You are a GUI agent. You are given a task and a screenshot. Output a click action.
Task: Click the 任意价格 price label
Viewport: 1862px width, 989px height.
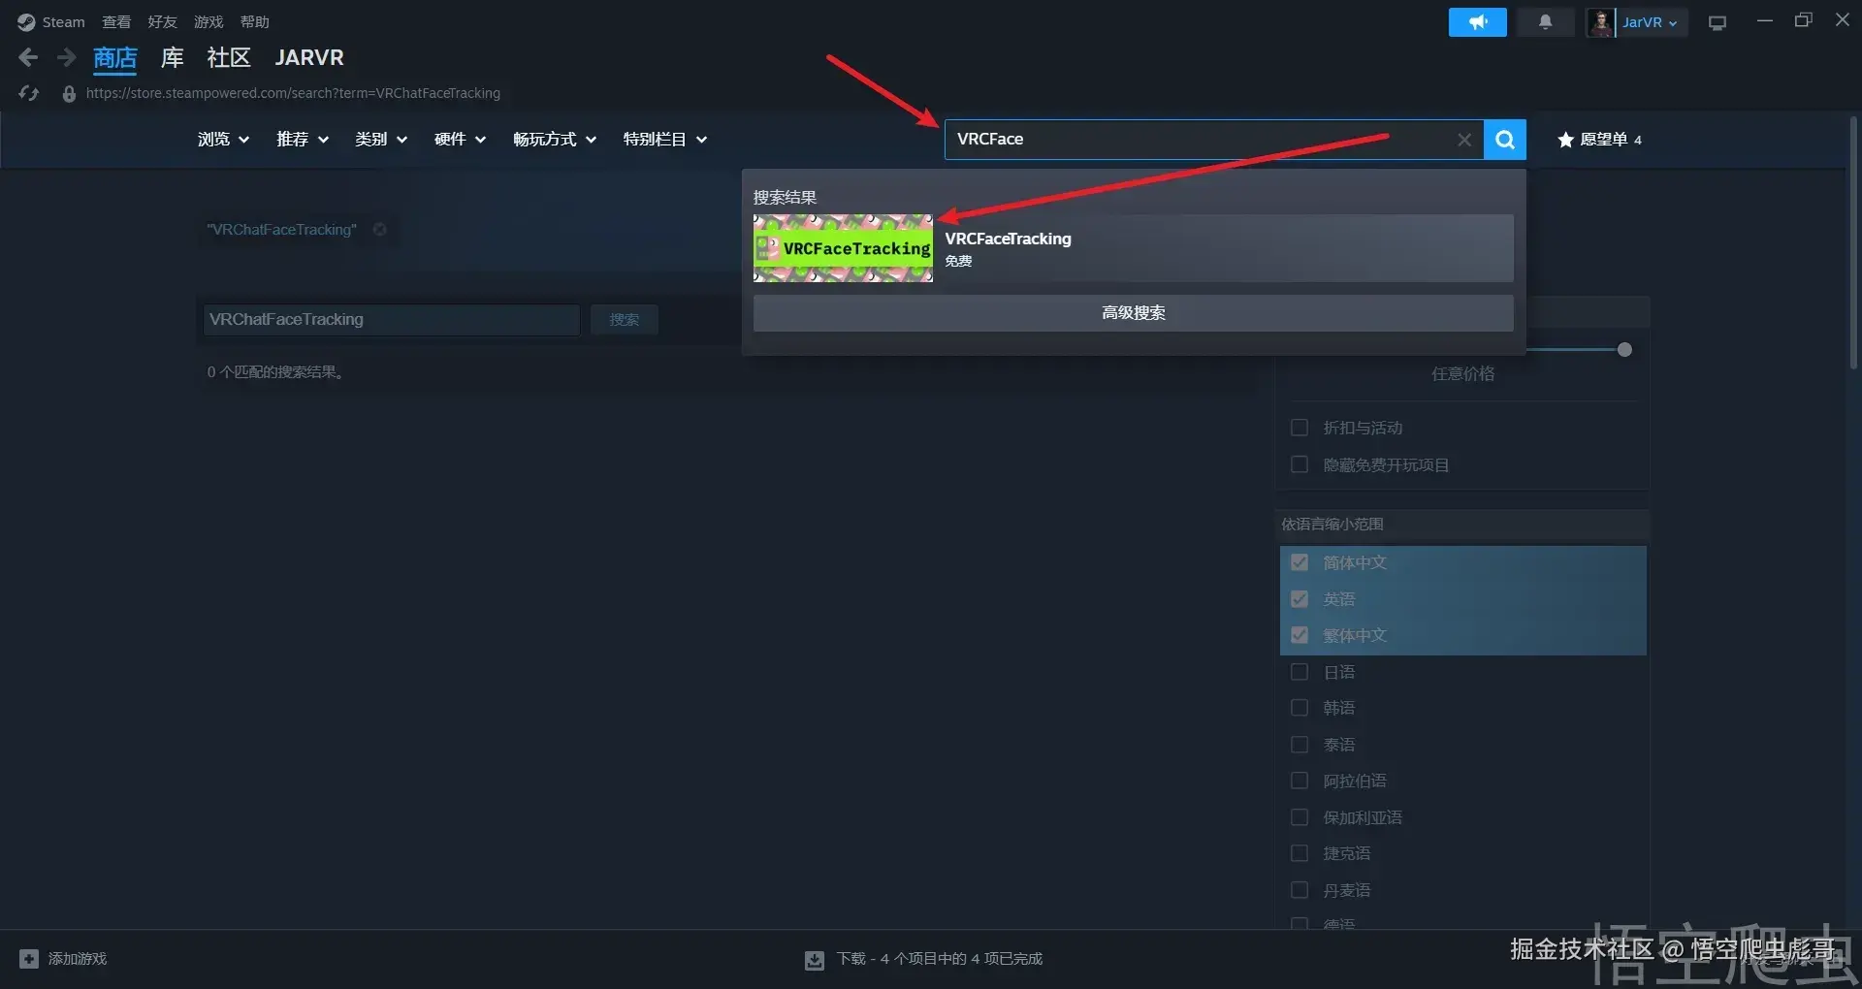[1462, 374]
